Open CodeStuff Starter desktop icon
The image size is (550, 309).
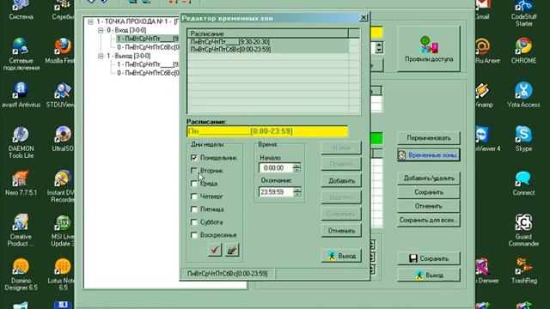tap(524, 13)
